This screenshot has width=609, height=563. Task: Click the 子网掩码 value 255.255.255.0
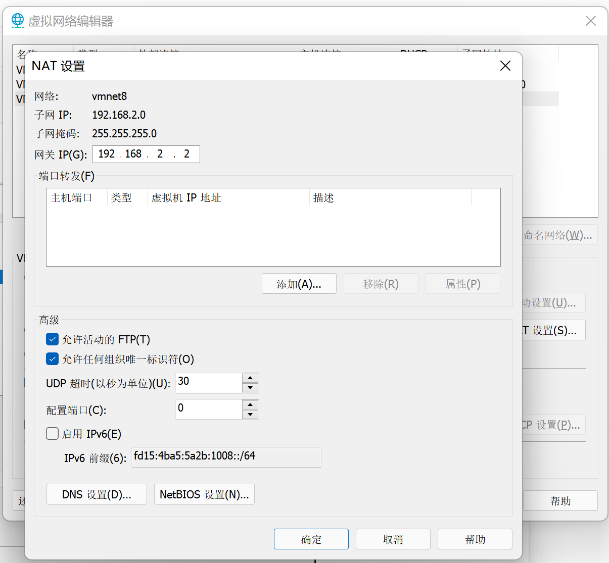(x=124, y=133)
